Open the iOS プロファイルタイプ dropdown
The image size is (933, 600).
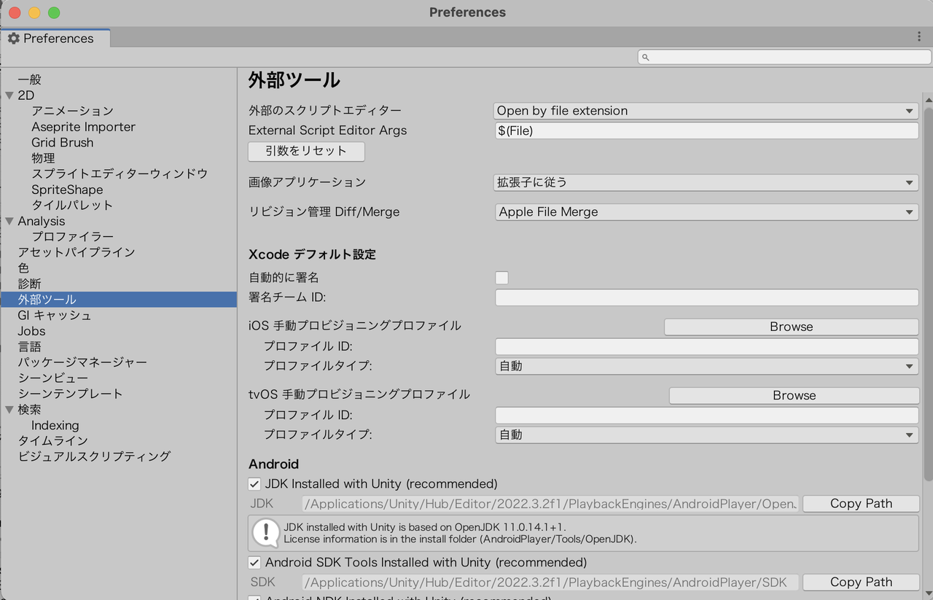tap(705, 365)
